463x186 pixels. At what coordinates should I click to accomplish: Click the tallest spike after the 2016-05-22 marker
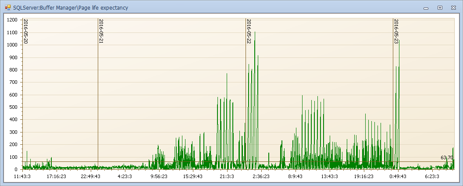pyautogui.click(x=255, y=100)
